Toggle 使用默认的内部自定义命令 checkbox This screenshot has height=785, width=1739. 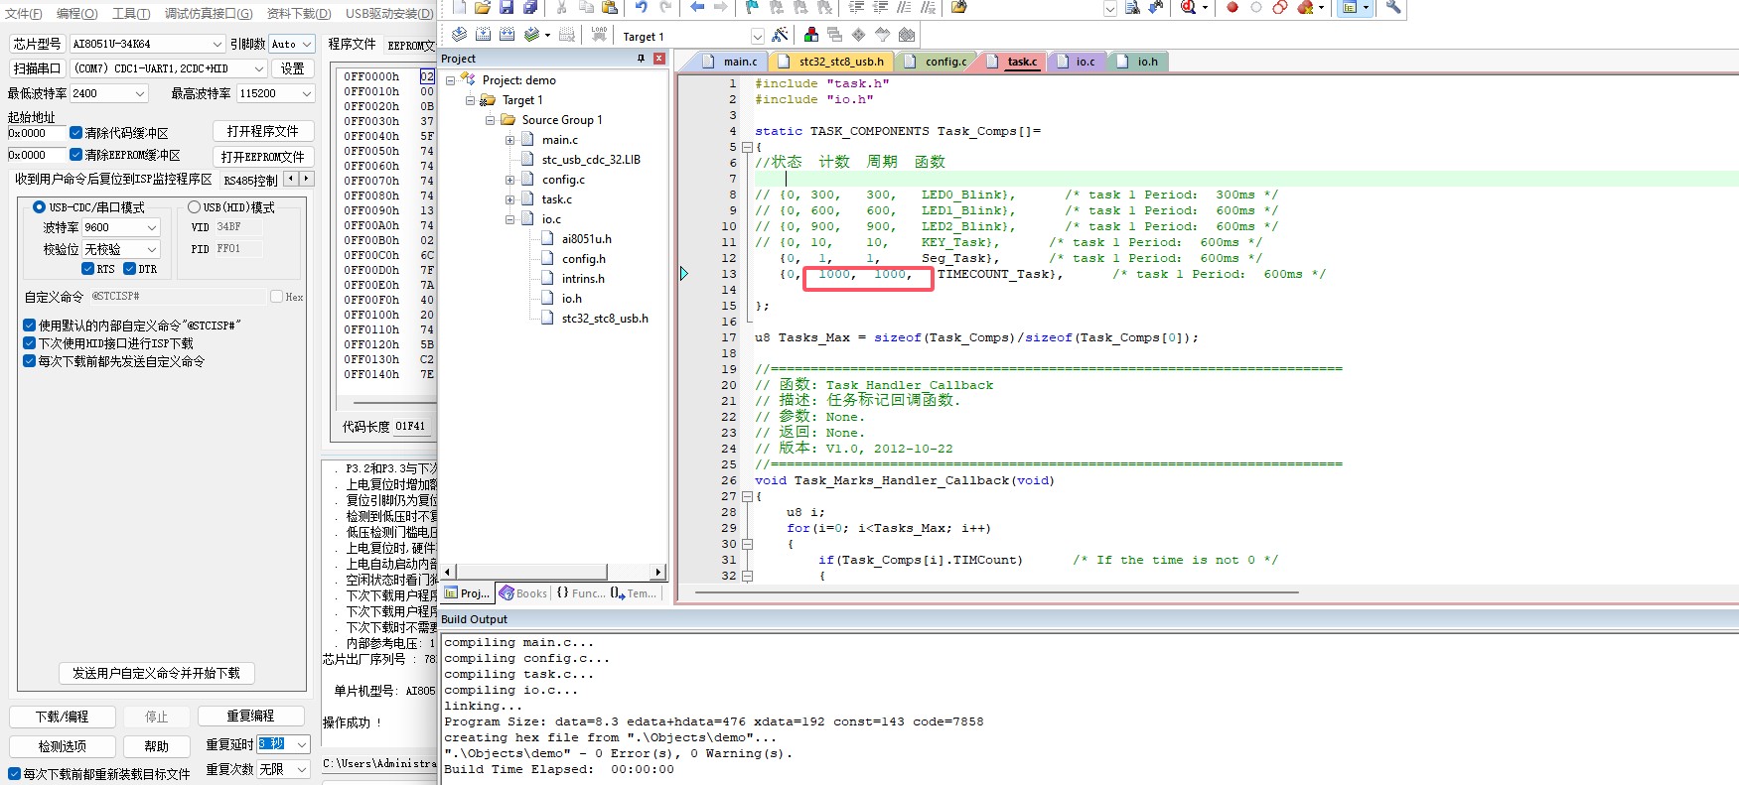(x=29, y=326)
